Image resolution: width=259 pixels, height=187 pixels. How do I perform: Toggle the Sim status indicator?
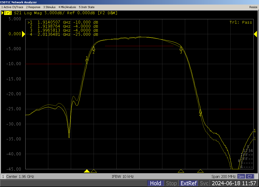241,177
